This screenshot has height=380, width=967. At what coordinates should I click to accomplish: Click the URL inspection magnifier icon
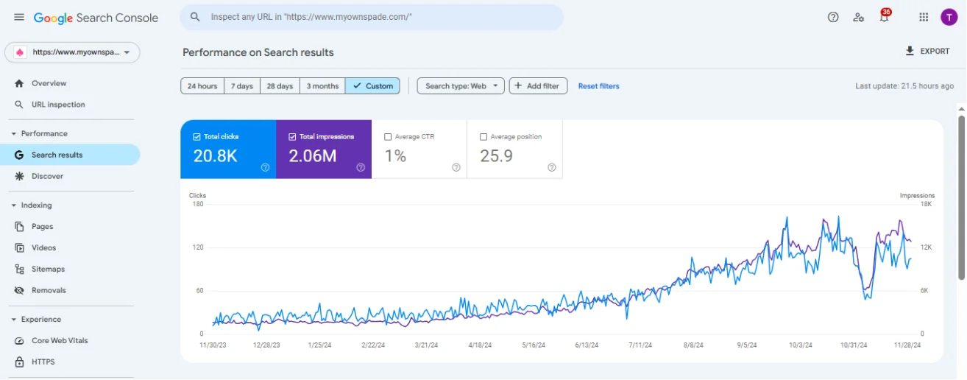tap(19, 105)
